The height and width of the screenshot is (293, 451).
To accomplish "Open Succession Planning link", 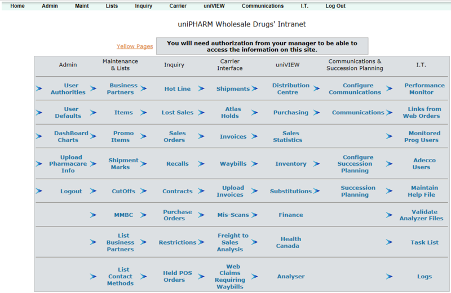I will coord(358,191).
